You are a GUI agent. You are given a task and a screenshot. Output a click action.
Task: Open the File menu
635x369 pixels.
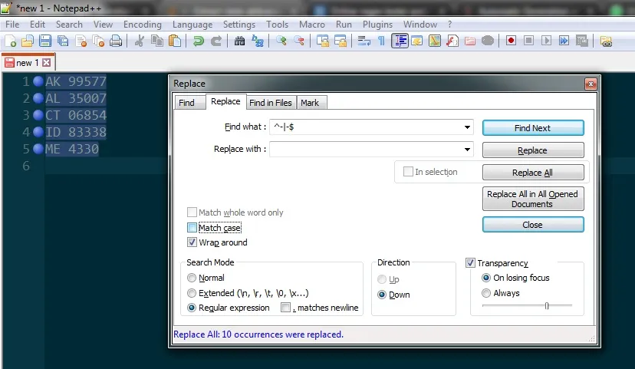point(12,25)
